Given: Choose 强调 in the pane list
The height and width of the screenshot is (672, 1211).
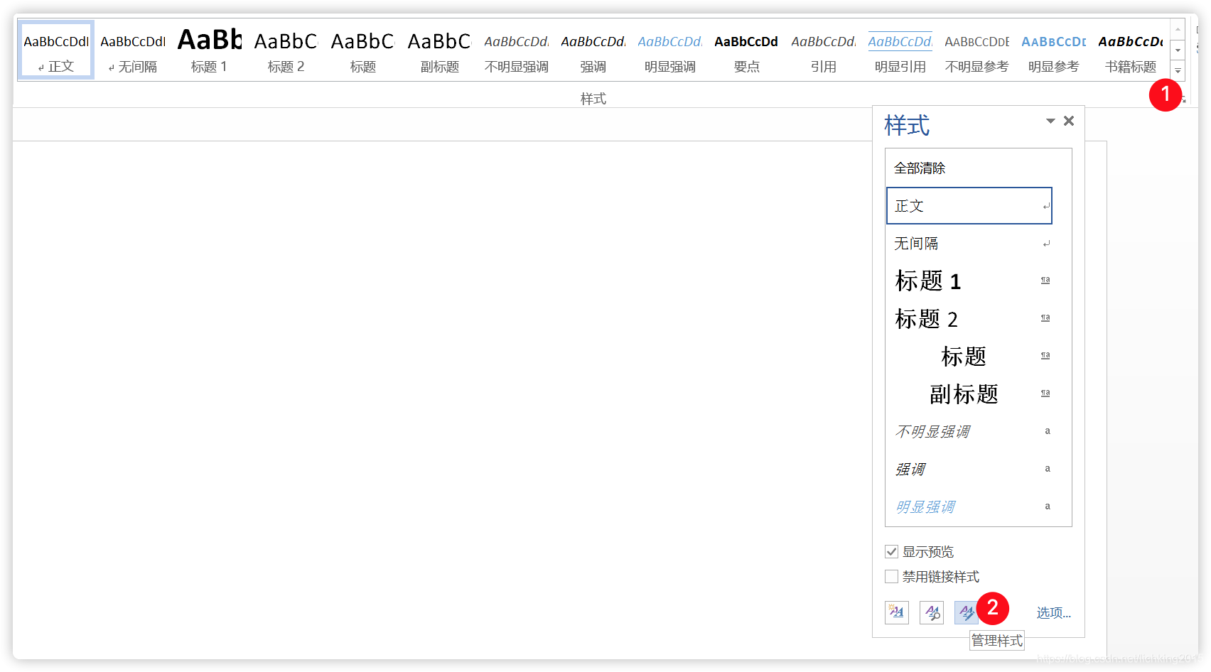Looking at the screenshot, I should (969, 470).
